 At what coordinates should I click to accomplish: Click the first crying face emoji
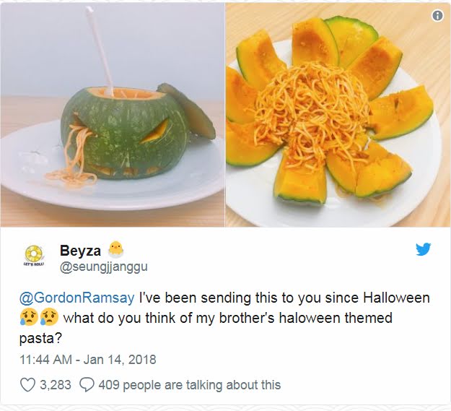[x=28, y=317]
